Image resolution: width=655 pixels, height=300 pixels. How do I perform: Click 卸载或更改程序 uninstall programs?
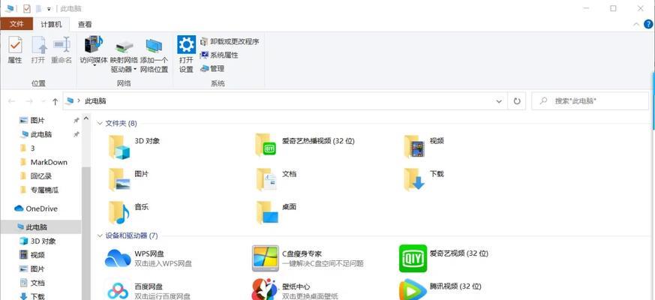pyautogui.click(x=230, y=41)
